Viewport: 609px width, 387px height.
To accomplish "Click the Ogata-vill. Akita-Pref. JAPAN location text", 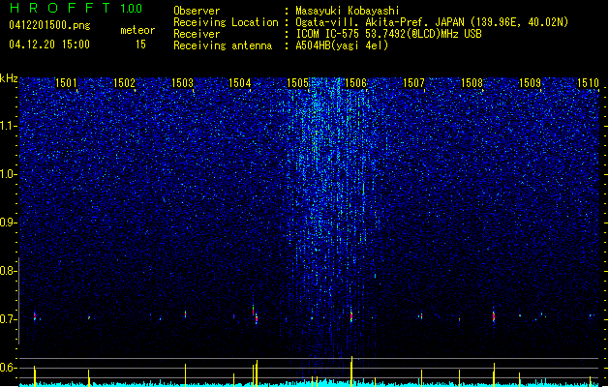I will coord(432,22).
